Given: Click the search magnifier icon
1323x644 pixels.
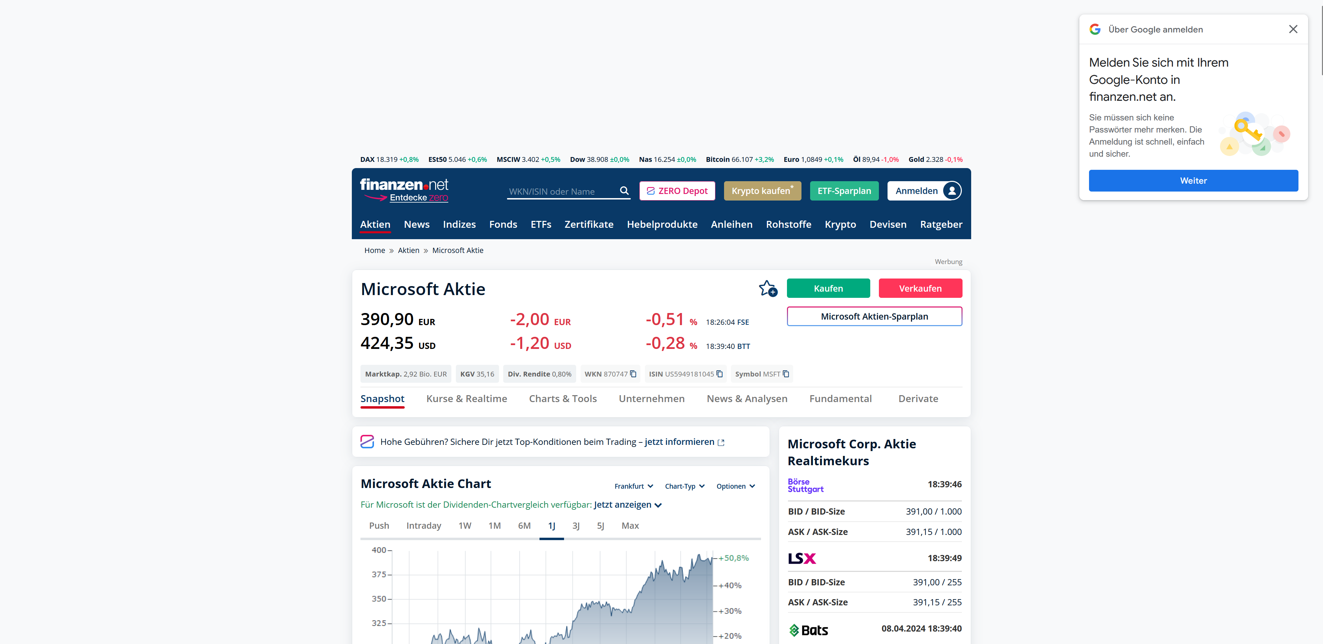Looking at the screenshot, I should pyautogui.click(x=624, y=191).
